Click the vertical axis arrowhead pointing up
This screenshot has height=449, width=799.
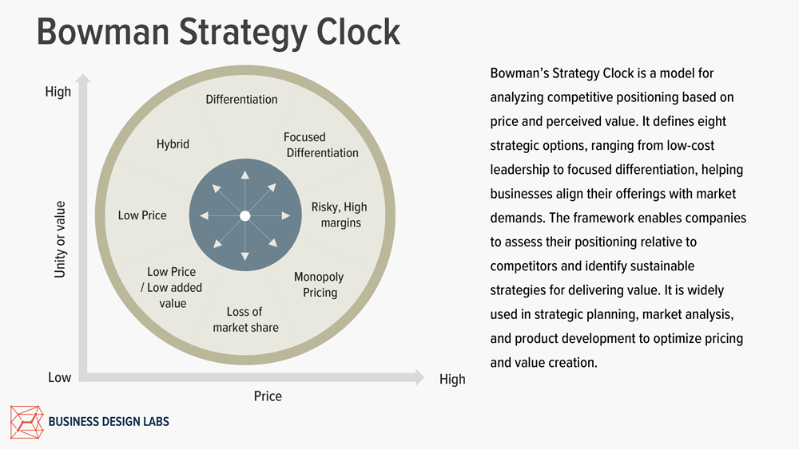click(83, 81)
